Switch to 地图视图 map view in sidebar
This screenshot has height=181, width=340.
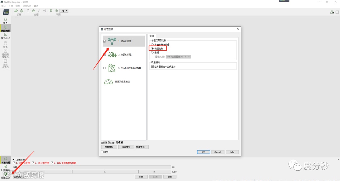click(5, 28)
